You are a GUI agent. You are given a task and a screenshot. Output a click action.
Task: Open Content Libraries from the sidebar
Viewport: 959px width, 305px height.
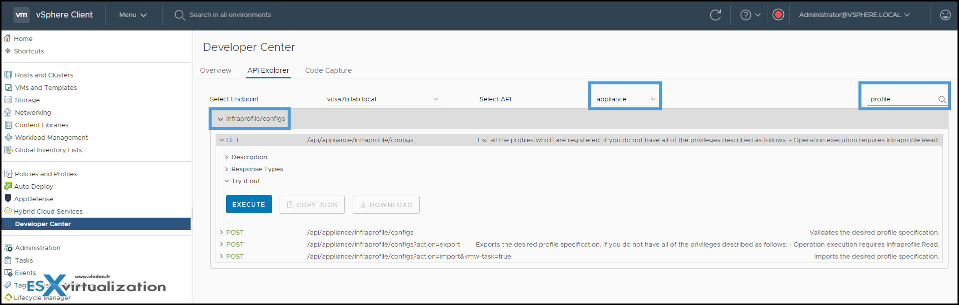click(42, 125)
